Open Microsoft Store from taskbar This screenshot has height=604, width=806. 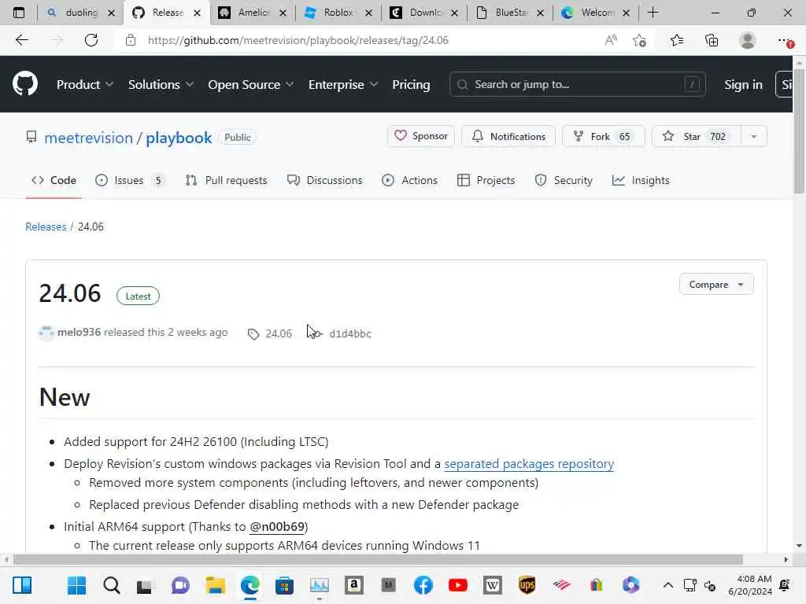(284, 585)
